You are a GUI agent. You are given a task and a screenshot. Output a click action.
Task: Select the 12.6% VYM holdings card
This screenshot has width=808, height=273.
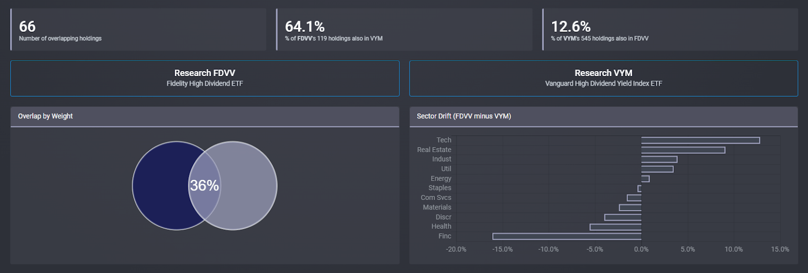(670, 29)
